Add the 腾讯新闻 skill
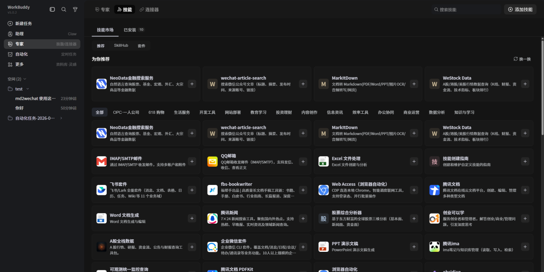 tap(303, 218)
